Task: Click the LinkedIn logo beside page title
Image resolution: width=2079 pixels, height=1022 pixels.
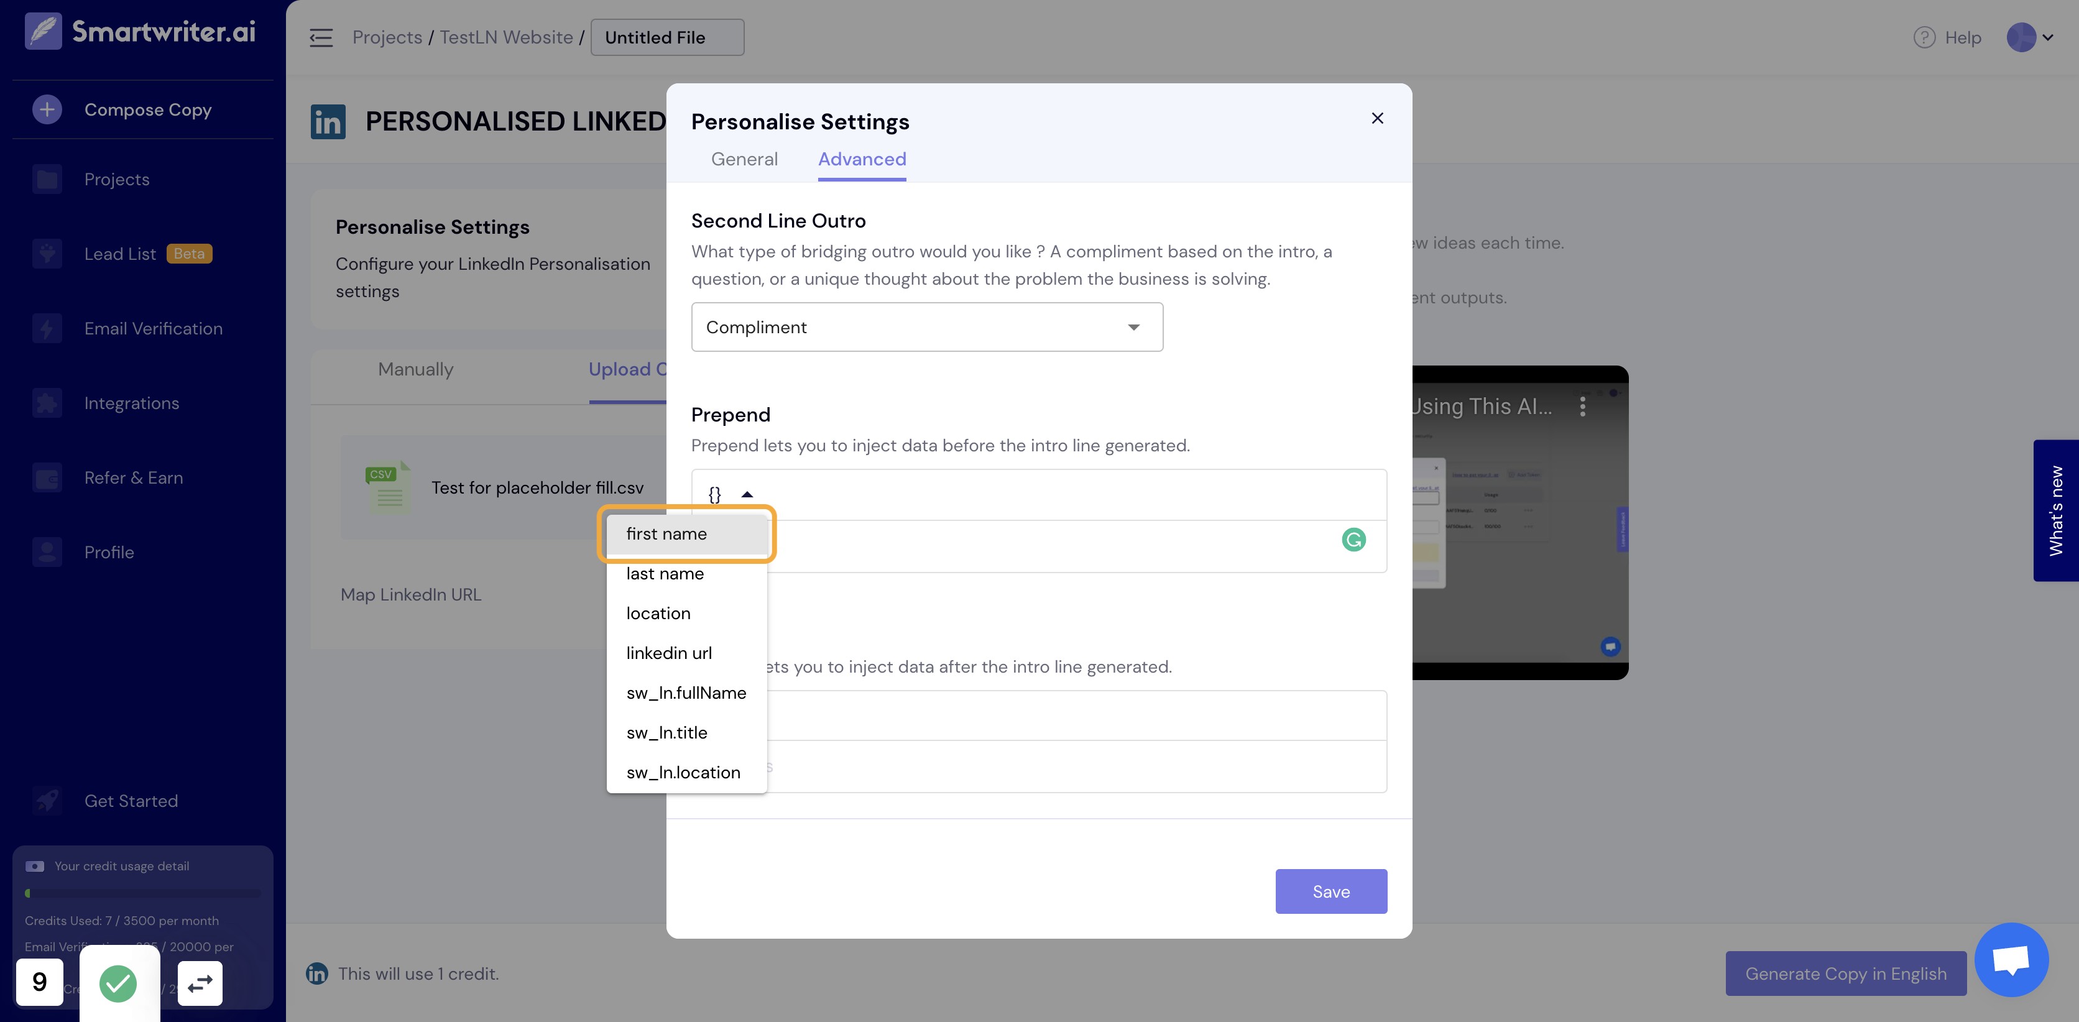Action: (x=328, y=121)
